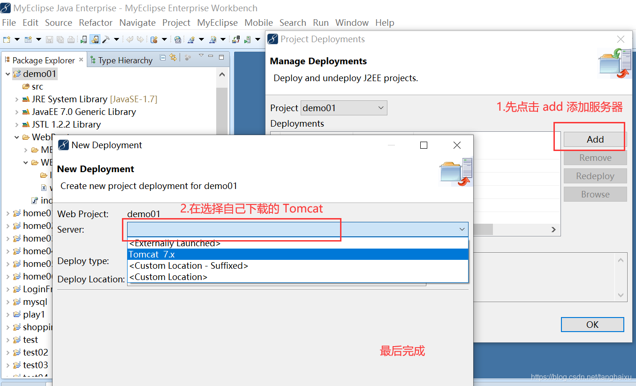Open the Source menu
The width and height of the screenshot is (636, 386).
pos(59,23)
